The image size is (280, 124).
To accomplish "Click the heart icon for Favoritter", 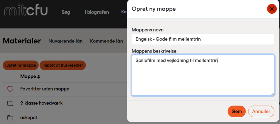I will point(10,89).
